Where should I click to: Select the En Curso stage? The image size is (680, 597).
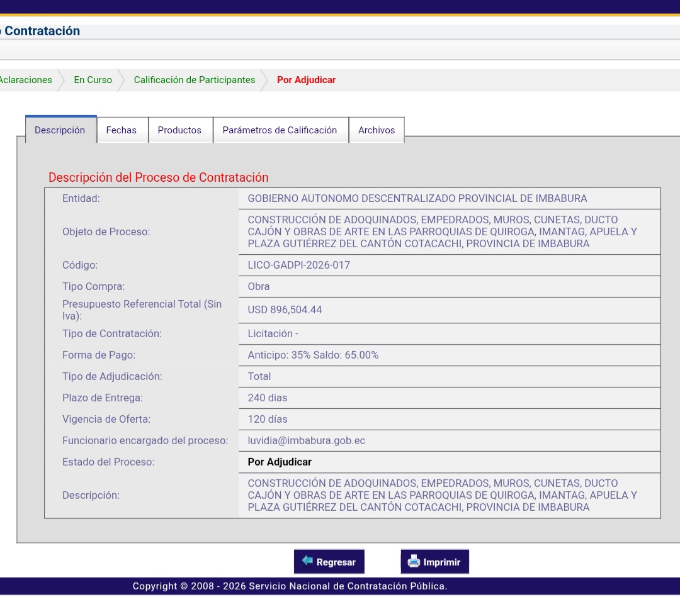[x=93, y=80]
